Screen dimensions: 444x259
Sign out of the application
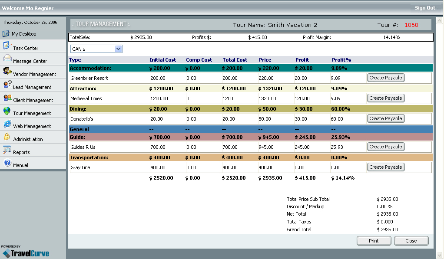(x=425, y=8)
